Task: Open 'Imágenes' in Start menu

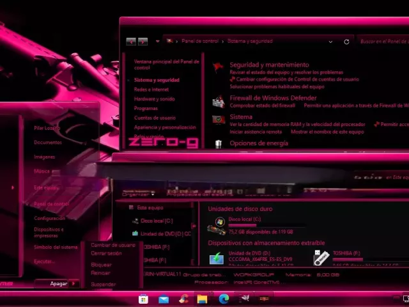Action: 44,157
